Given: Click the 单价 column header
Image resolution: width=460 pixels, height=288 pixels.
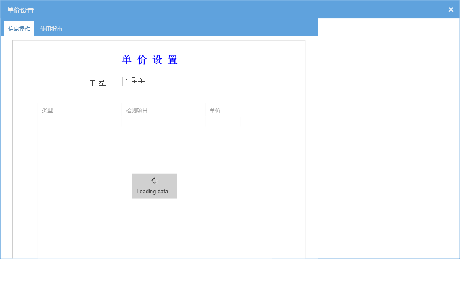Looking at the screenshot, I should coord(215,110).
